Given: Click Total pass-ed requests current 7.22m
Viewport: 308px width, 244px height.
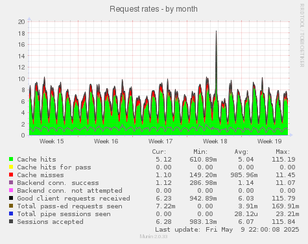Looking at the screenshot, I should coord(165,206).
